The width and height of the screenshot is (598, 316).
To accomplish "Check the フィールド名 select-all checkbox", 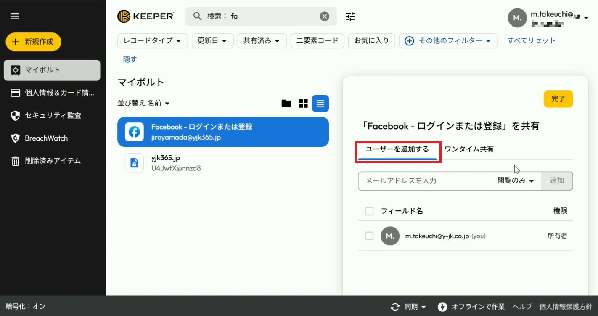I will click(x=369, y=211).
